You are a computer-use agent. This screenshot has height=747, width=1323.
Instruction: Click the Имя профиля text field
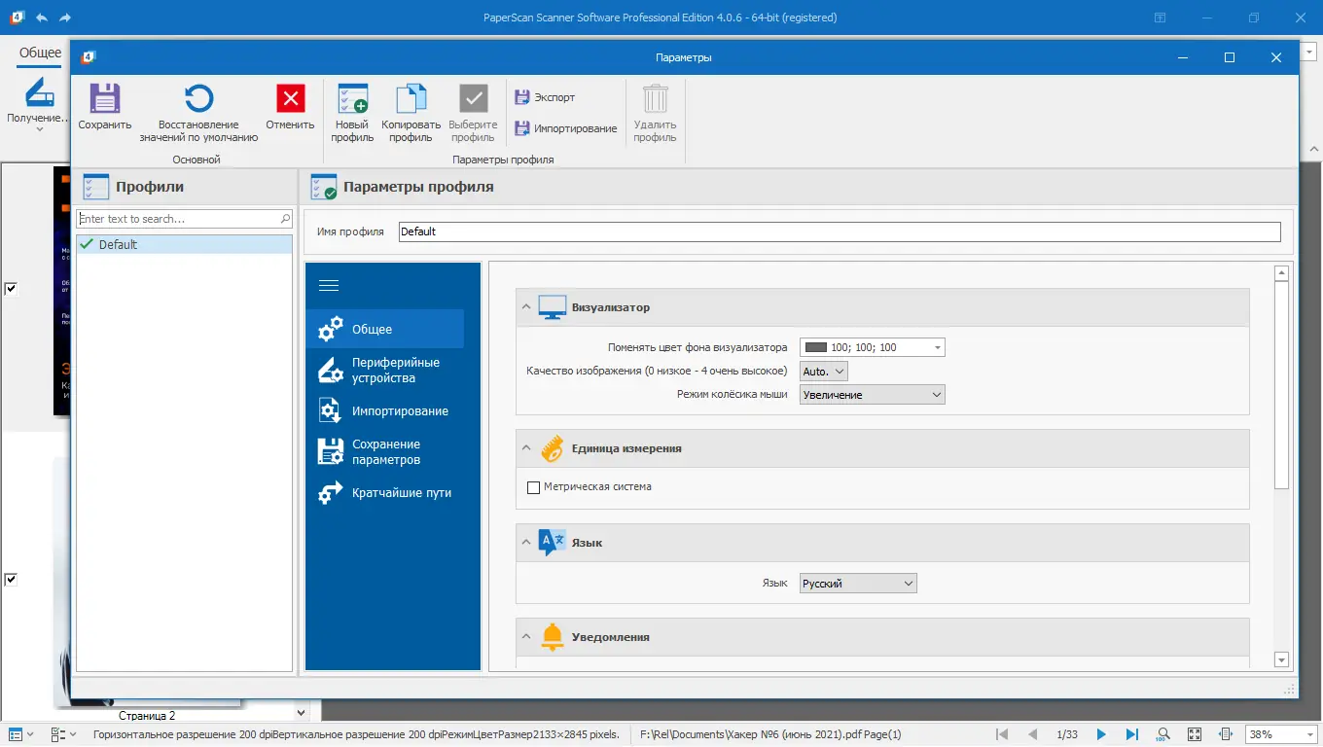pyautogui.click(x=840, y=231)
